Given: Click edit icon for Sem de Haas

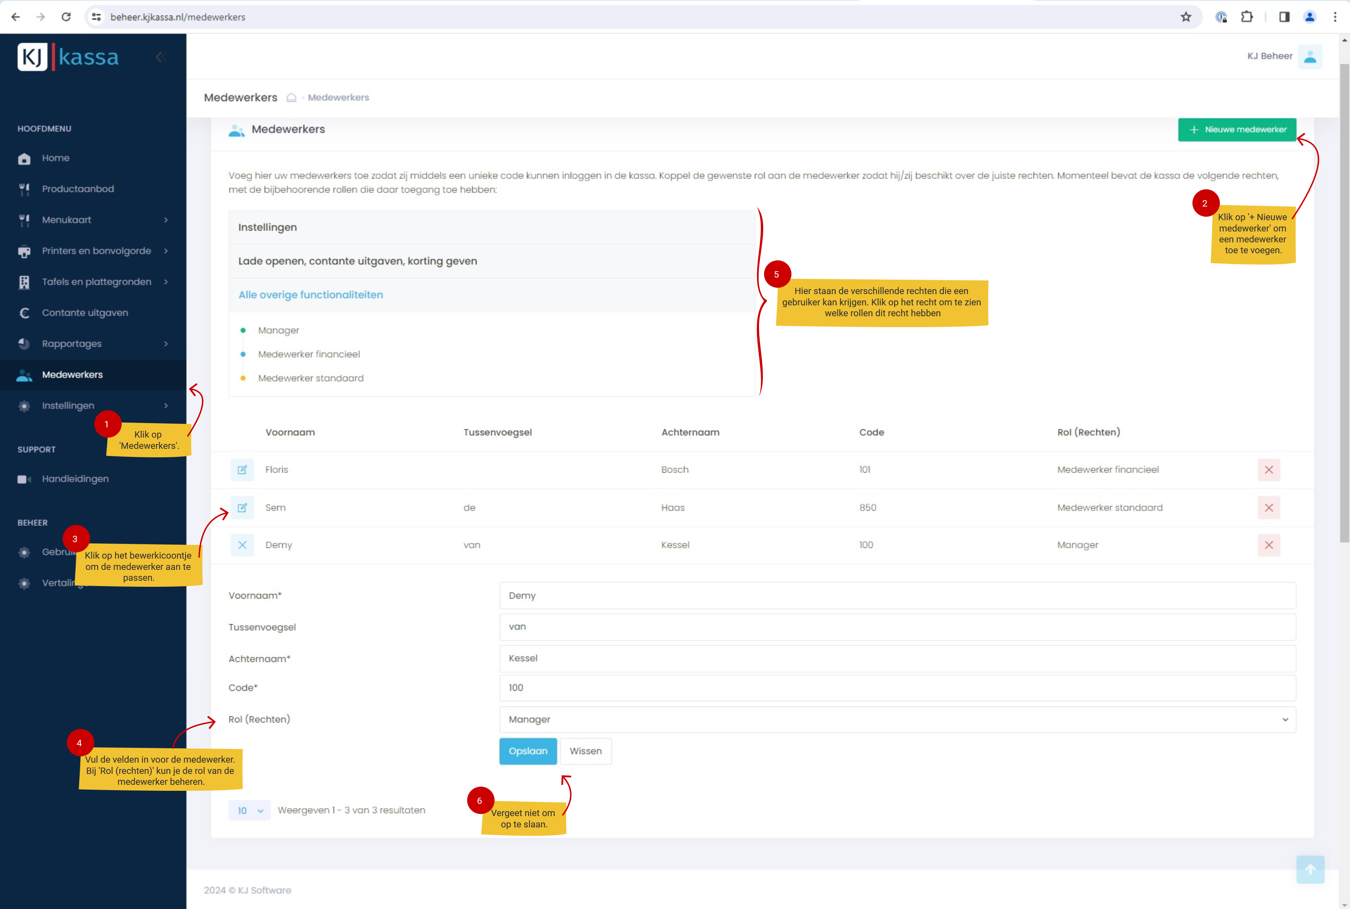Looking at the screenshot, I should click(242, 507).
